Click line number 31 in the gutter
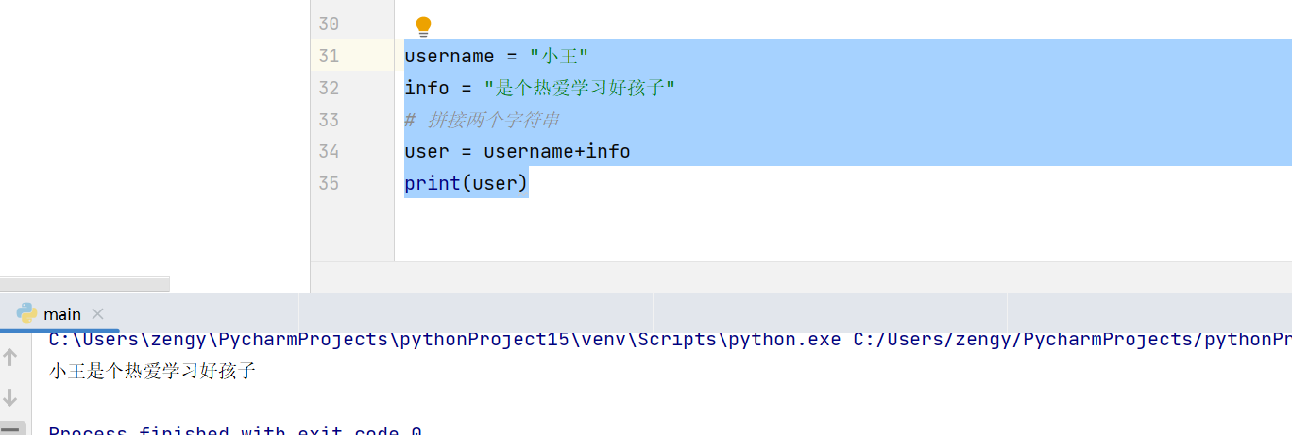Screen dimensions: 1292x435 [328, 56]
